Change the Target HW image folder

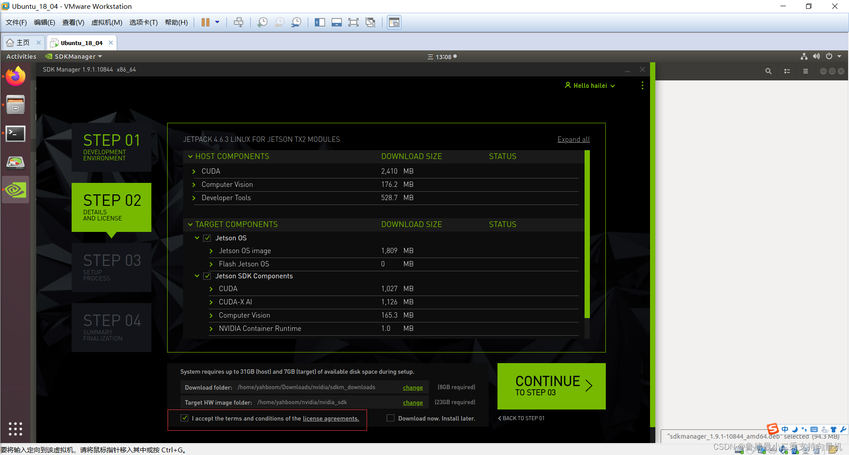coord(413,402)
